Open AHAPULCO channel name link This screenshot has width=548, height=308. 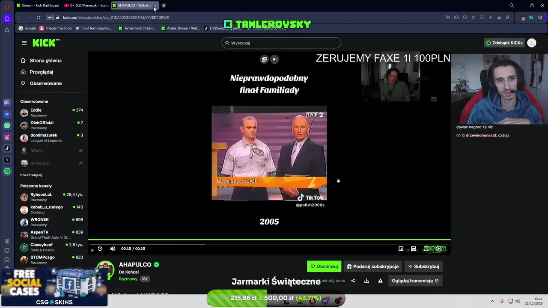[x=135, y=265]
